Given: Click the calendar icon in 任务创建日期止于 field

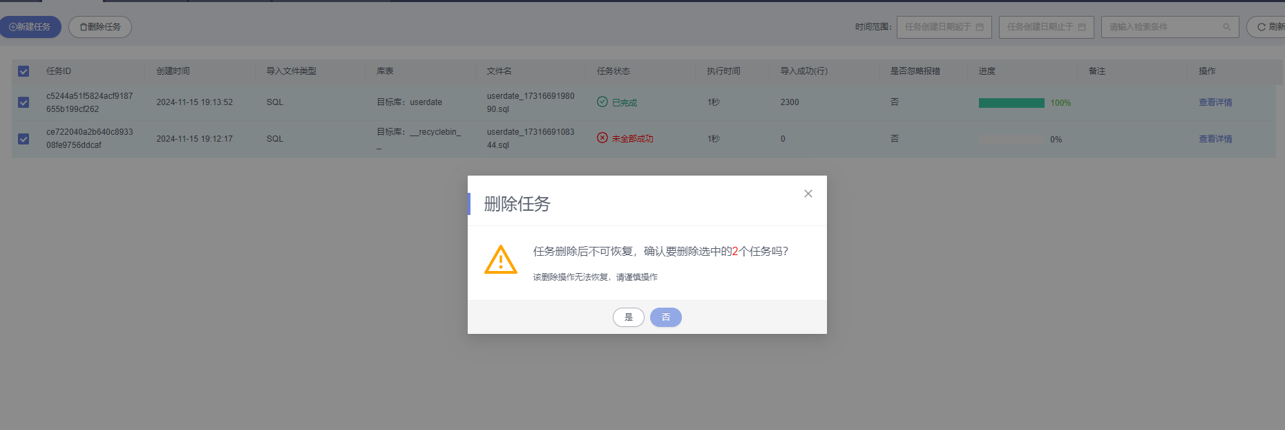Looking at the screenshot, I should click(1082, 27).
